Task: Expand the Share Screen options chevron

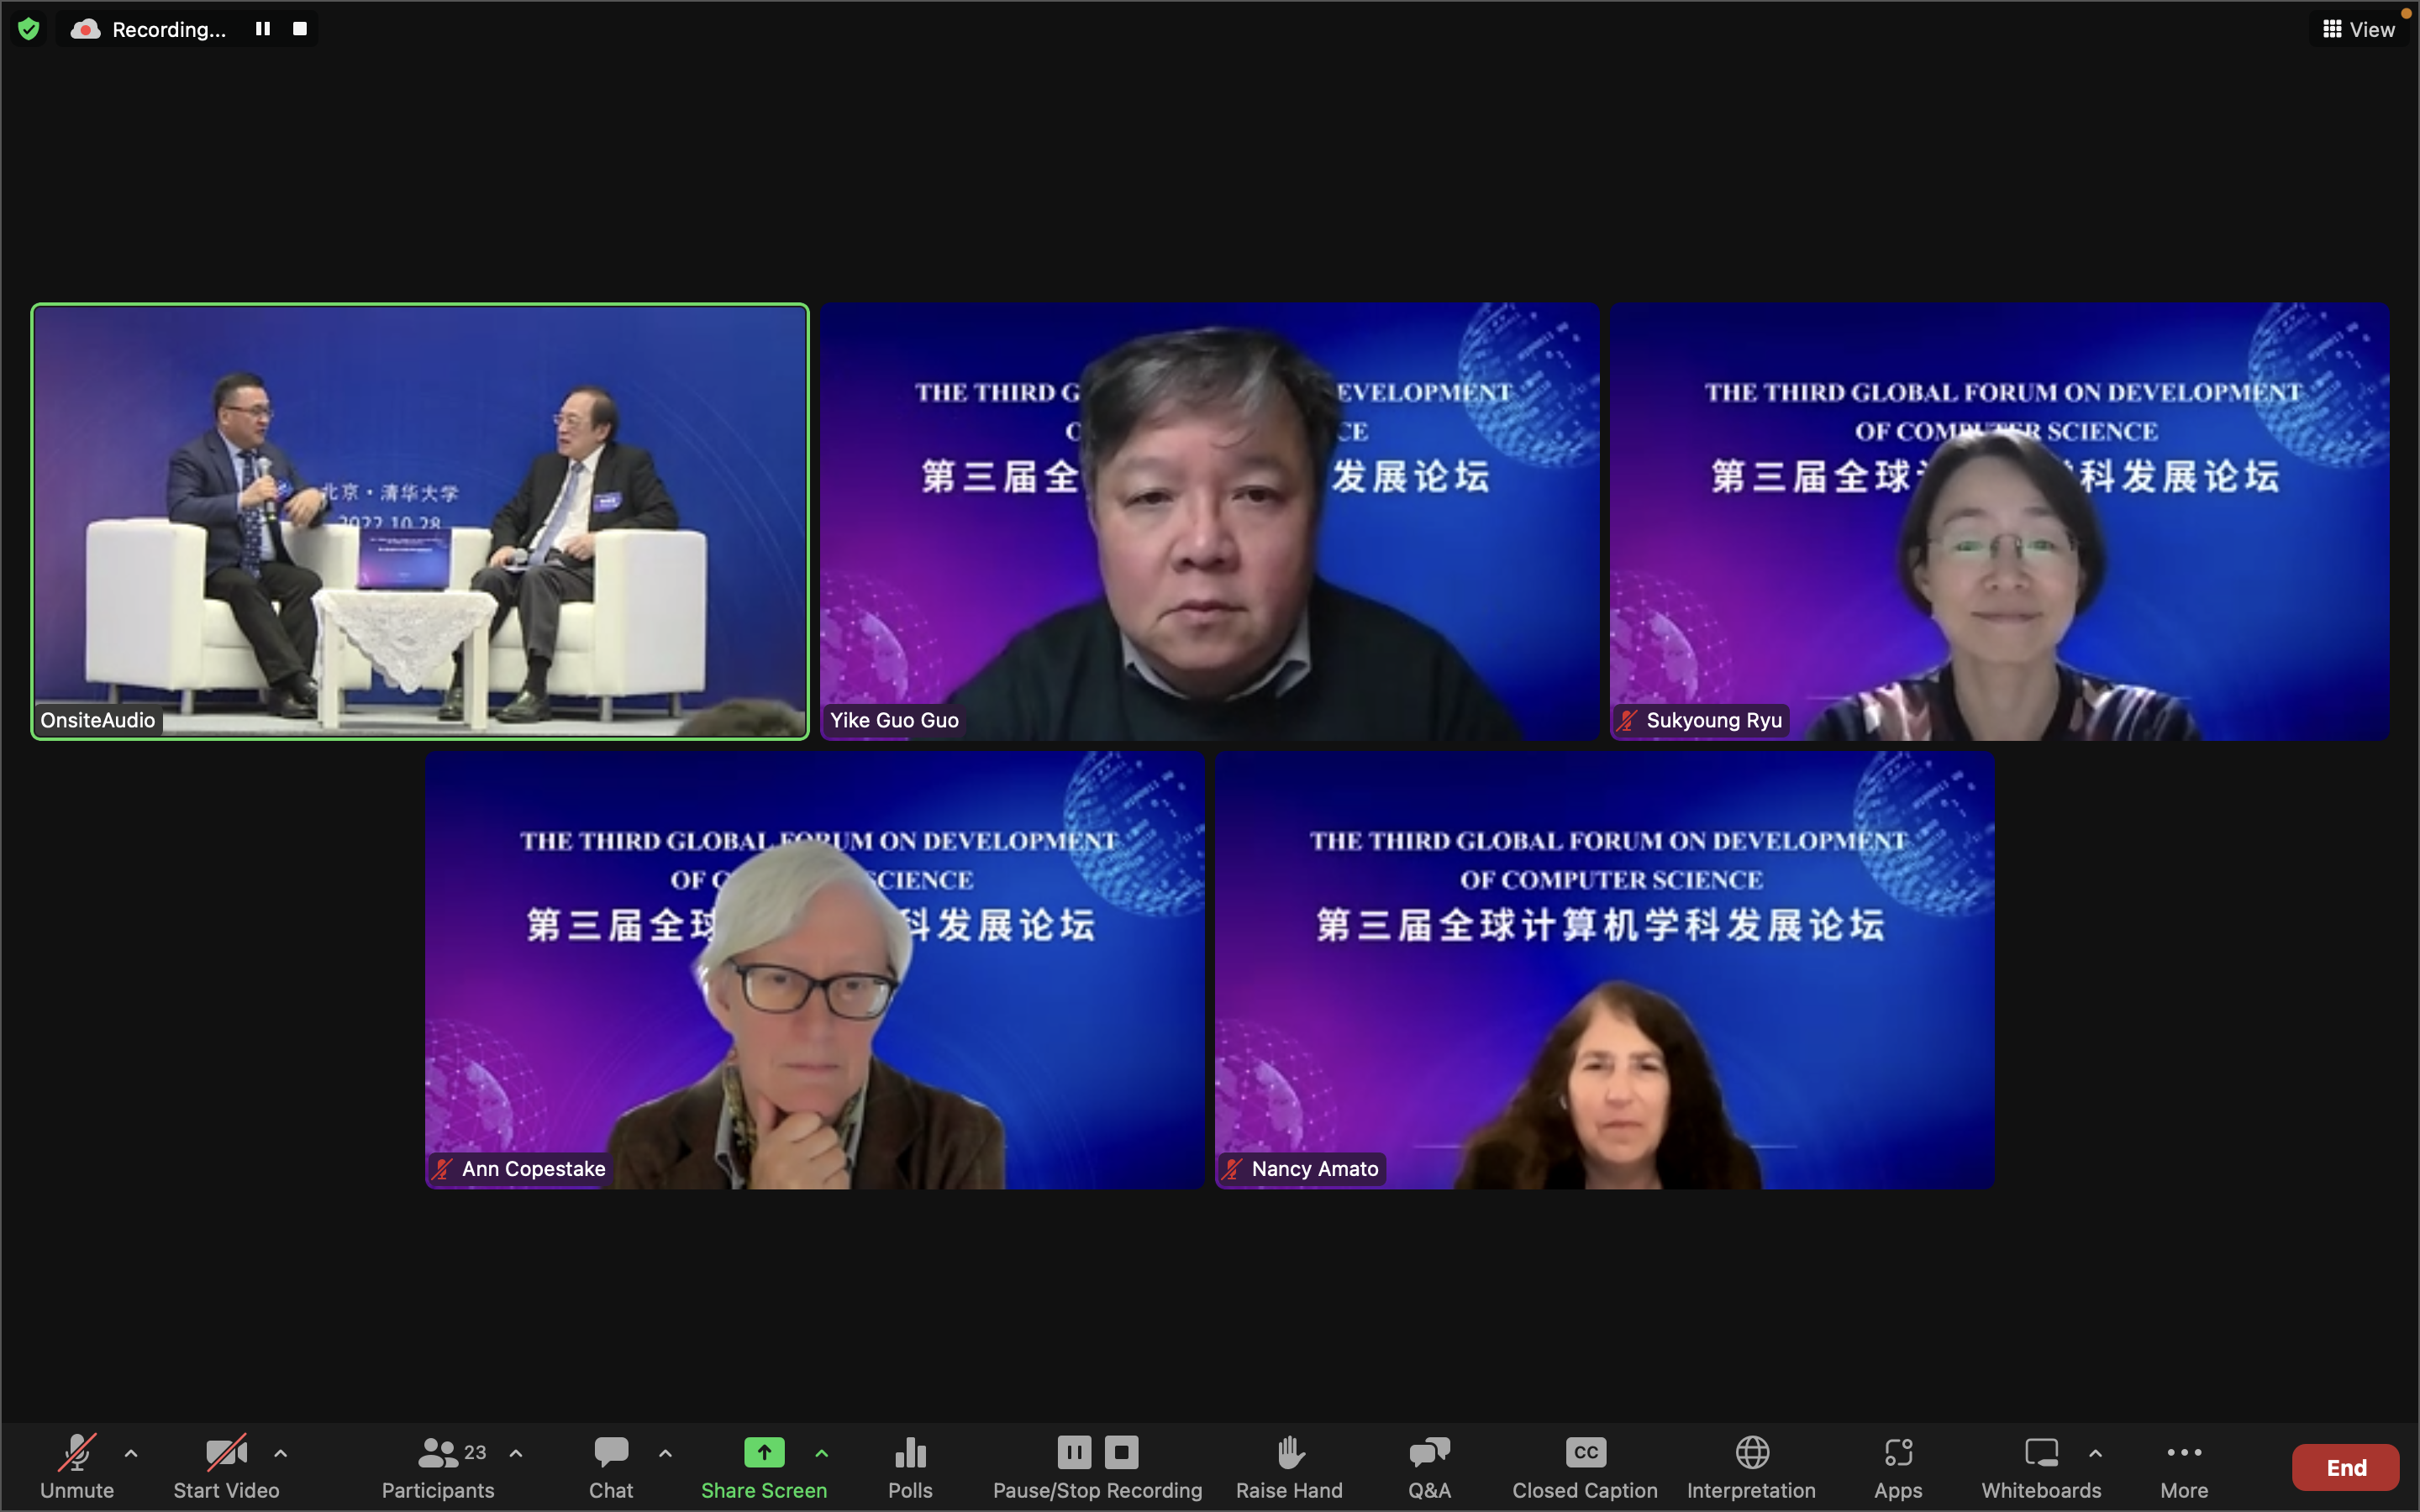Action: (x=821, y=1453)
